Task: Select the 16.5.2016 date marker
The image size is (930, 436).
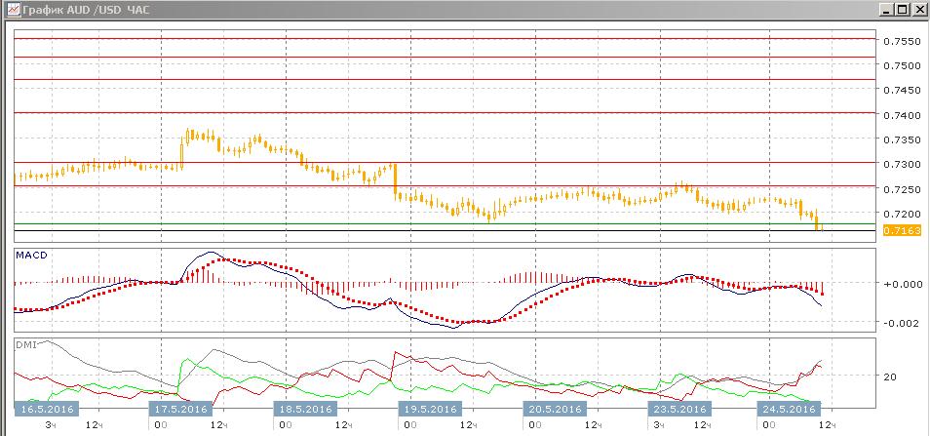Action: click(x=46, y=409)
